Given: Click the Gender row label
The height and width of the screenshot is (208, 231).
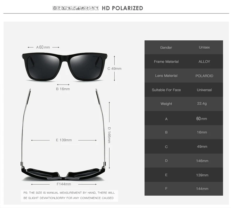Looking at the screenshot, I should tap(166, 47).
